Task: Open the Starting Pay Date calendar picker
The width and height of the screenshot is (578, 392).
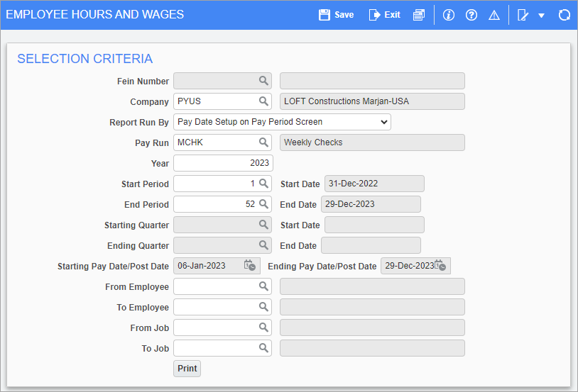Action: click(x=250, y=266)
